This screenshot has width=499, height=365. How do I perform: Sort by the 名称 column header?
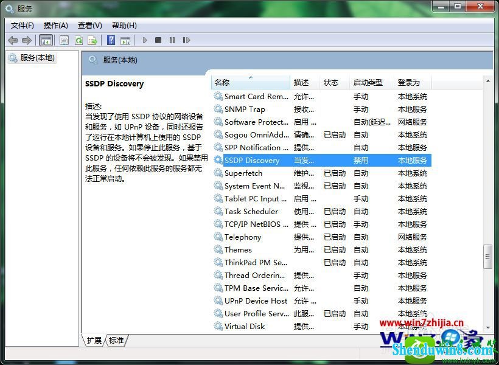coord(251,82)
